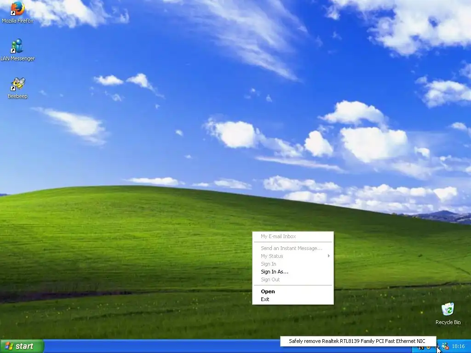Expand the My Status submenu arrow

point(328,256)
